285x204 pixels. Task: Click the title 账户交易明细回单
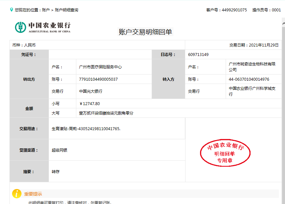145,32
